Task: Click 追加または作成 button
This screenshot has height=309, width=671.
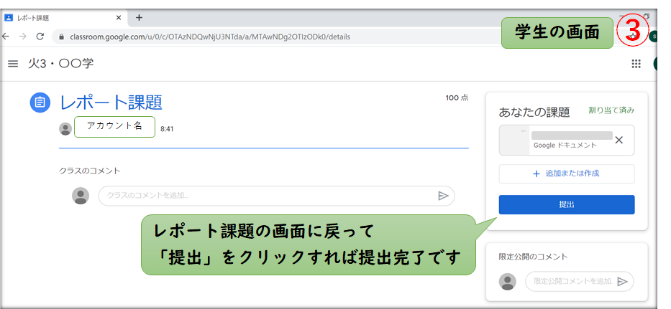Action: 567,173
